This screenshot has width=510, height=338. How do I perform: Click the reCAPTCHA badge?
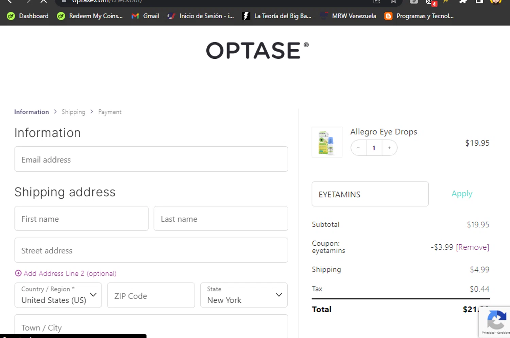(495, 322)
